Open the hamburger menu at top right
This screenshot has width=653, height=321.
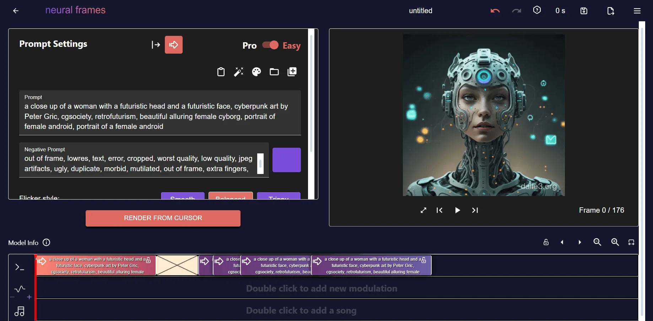tap(637, 11)
